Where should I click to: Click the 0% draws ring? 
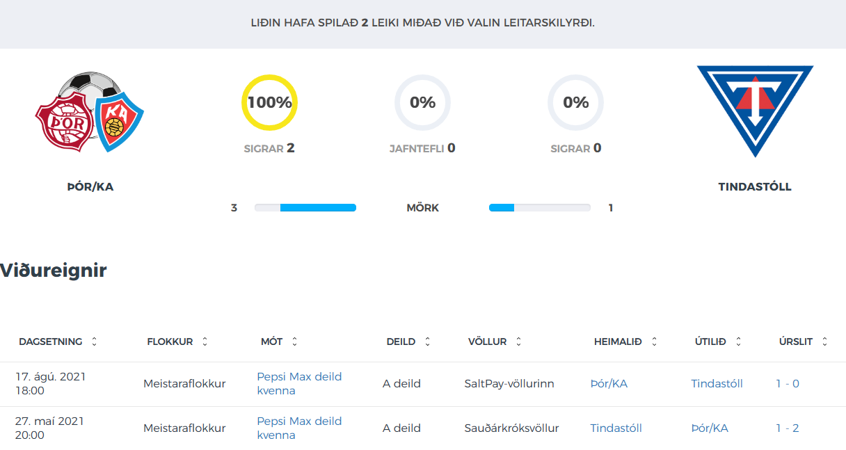coord(422,102)
